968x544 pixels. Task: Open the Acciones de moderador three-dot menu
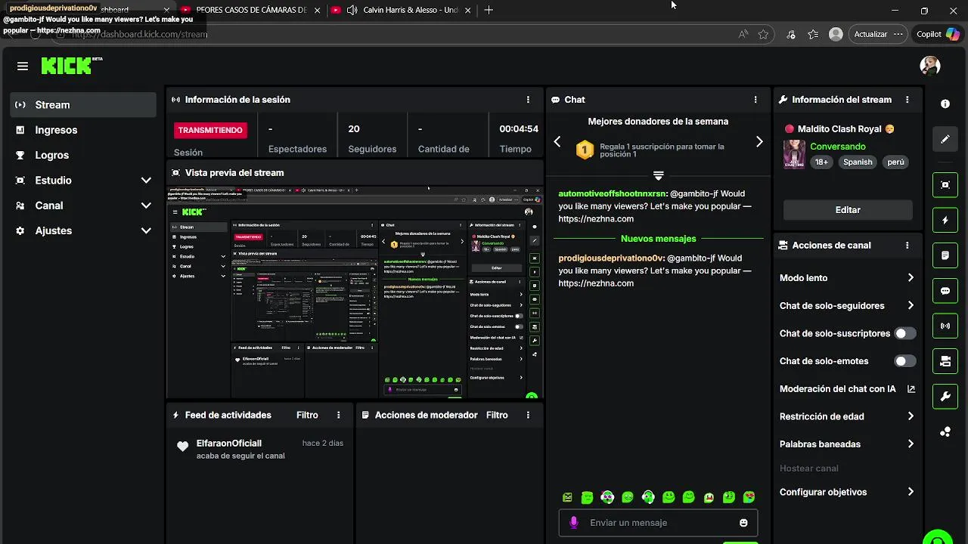point(528,415)
